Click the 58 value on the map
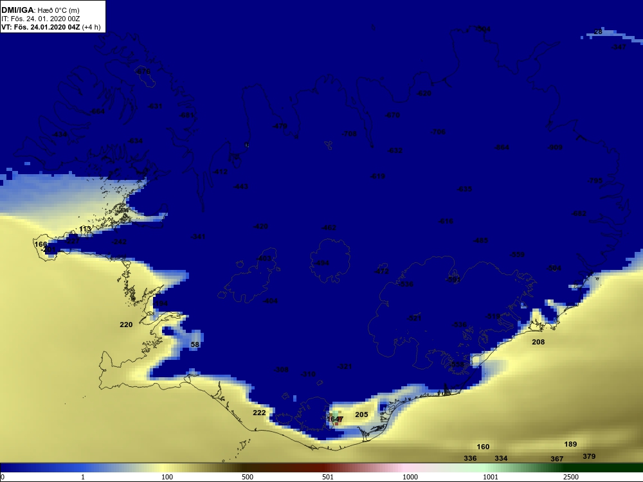Viewport: 643px width, 482px height. (x=195, y=344)
